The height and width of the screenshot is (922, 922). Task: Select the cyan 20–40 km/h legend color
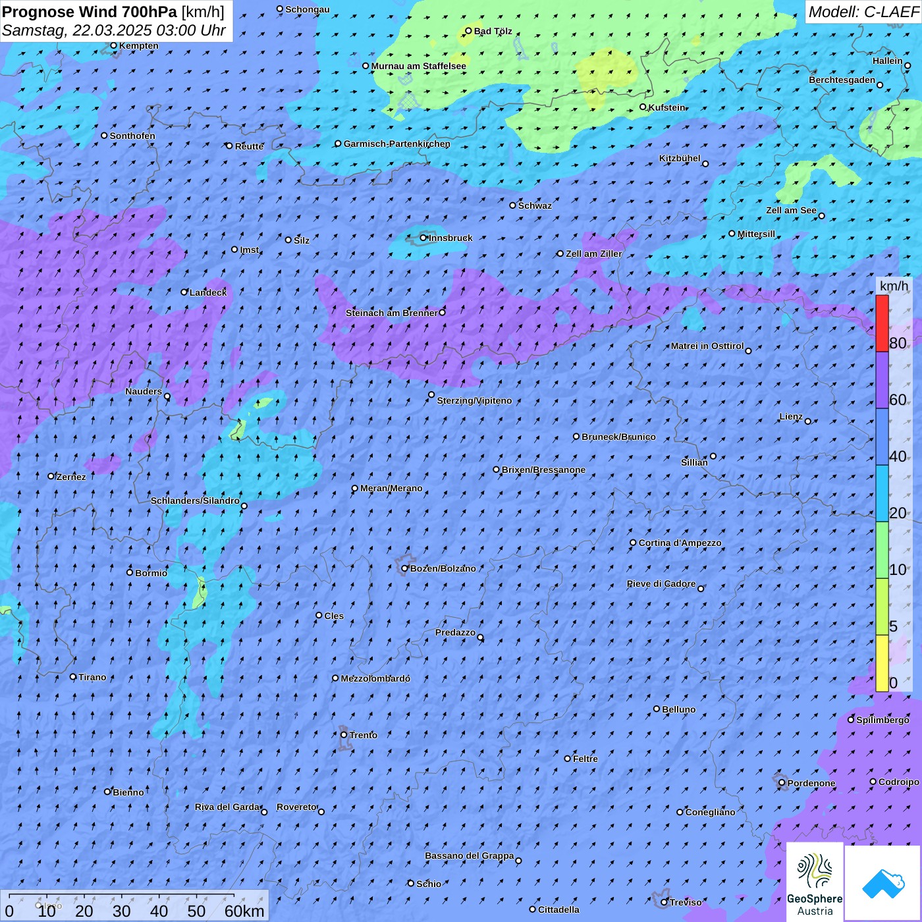click(x=882, y=494)
